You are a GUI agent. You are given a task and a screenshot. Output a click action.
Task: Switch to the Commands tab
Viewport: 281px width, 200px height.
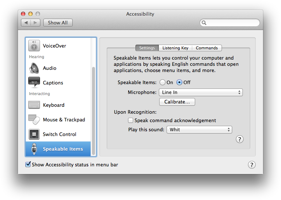(207, 48)
